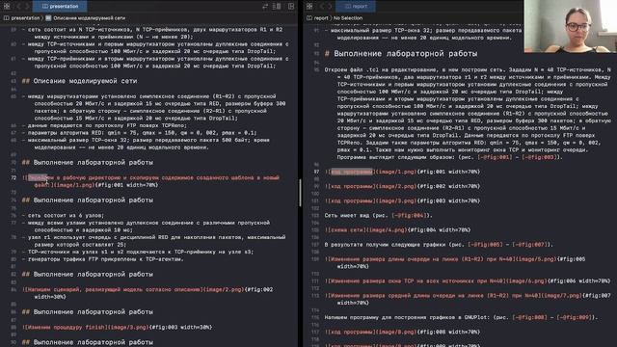This screenshot has width=617, height=347.
Task: Open 'No Selection' jump bar menu
Action: click(348, 17)
